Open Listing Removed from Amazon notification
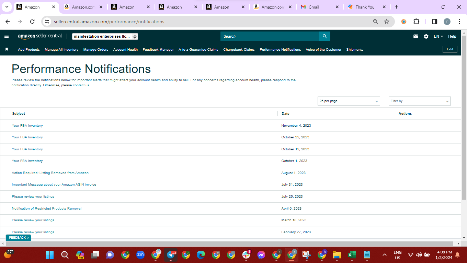This screenshot has width=467, height=263. [50, 173]
